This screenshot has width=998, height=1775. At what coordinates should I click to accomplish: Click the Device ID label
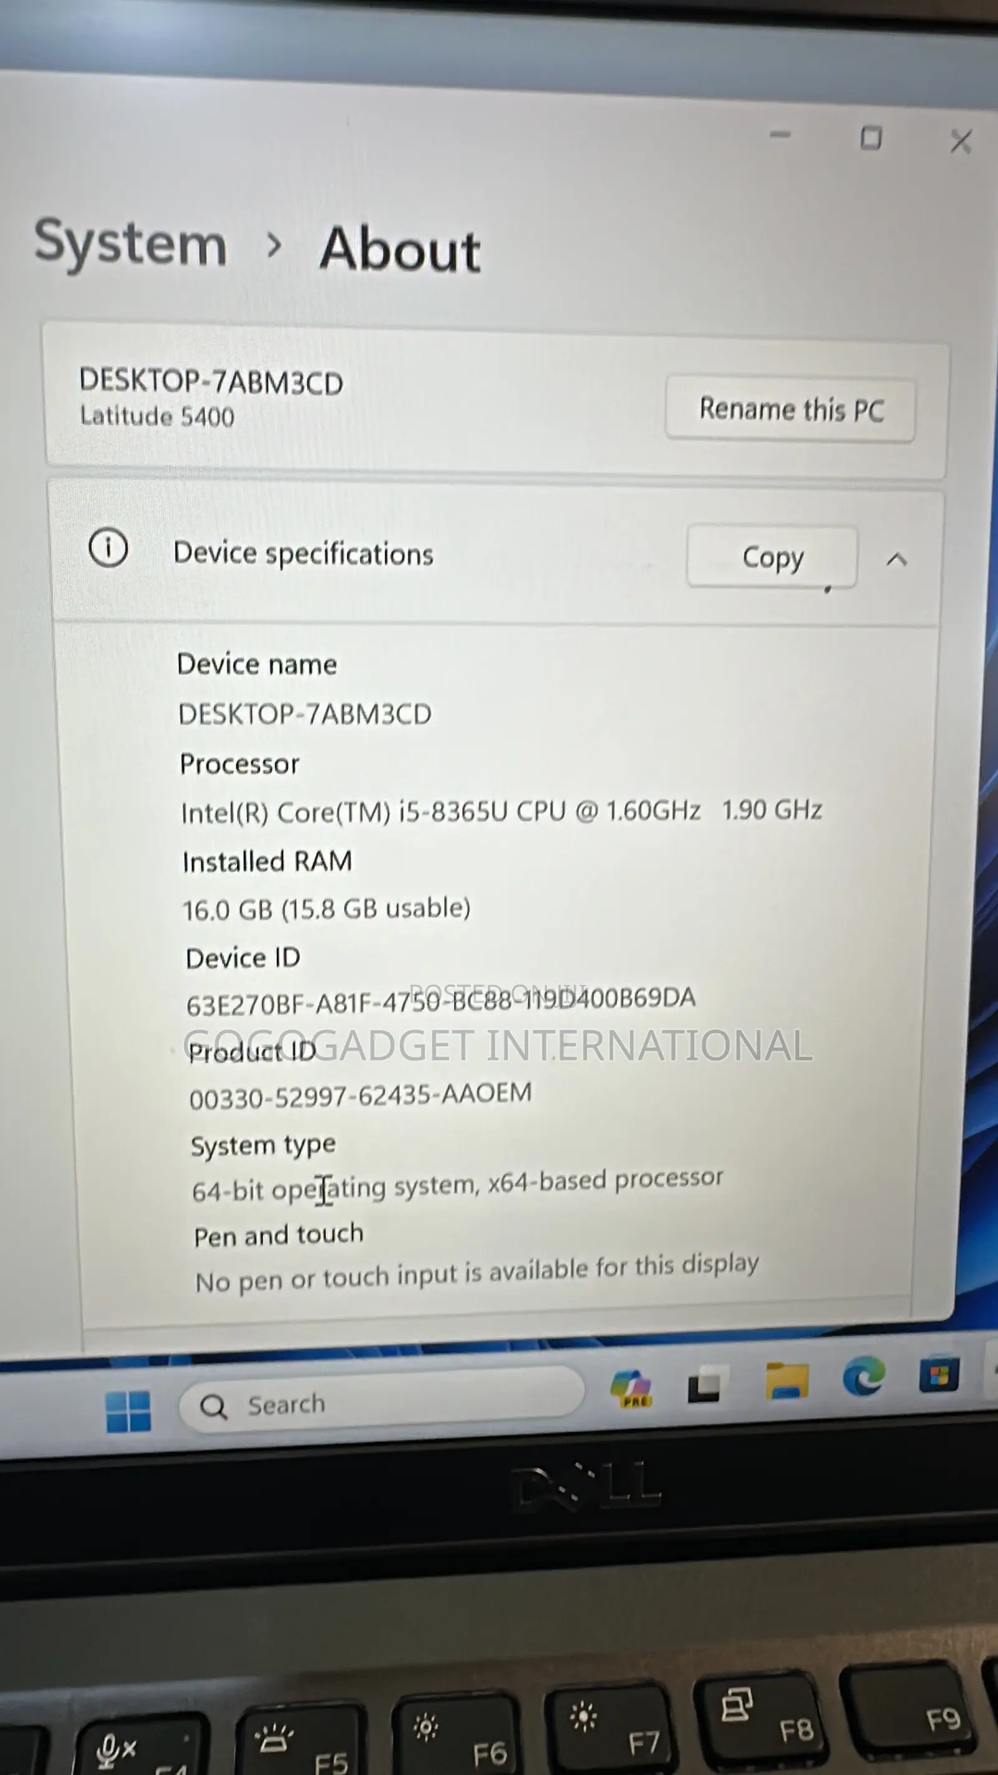(243, 958)
